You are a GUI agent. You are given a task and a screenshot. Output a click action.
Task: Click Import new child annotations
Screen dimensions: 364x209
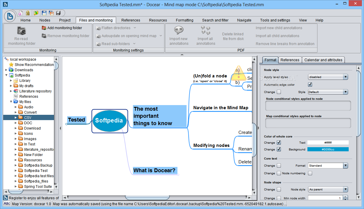click(x=279, y=28)
